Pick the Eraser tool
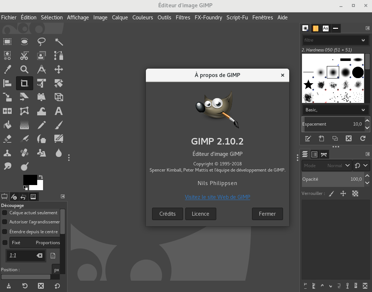This screenshot has width=372, height=292. click(x=7, y=139)
